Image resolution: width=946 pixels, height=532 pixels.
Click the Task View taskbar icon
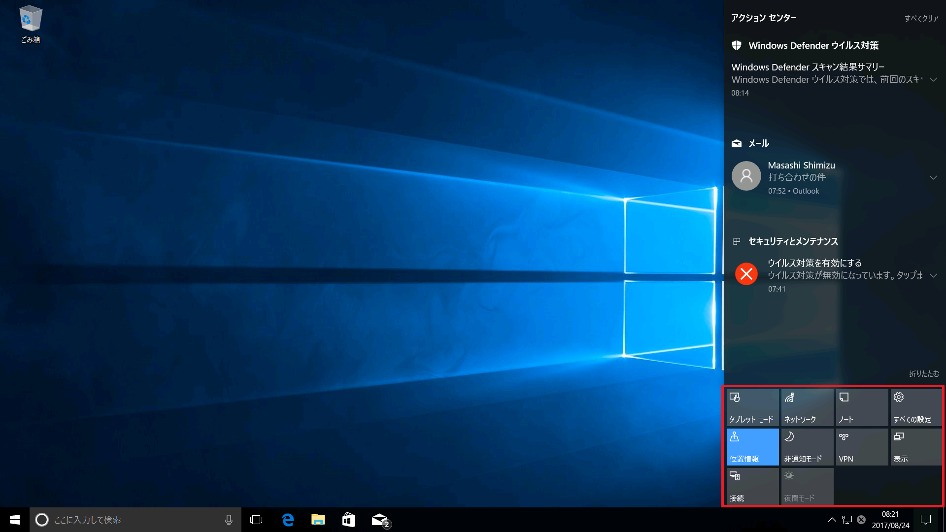point(256,520)
